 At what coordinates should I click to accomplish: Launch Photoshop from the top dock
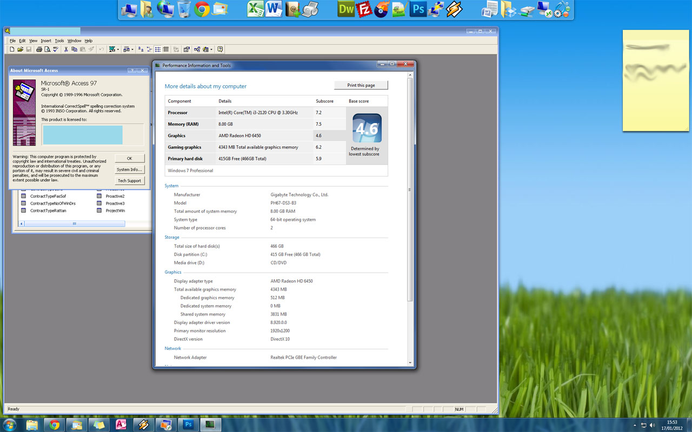[x=418, y=9]
